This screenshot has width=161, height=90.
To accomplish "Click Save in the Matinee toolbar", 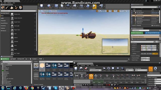I will pyautogui.click(x=76, y=69).
